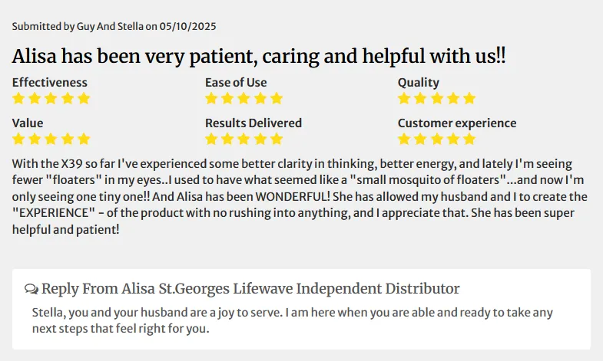Click the Effectiveness rating label
This screenshot has height=361, width=603.
(50, 83)
